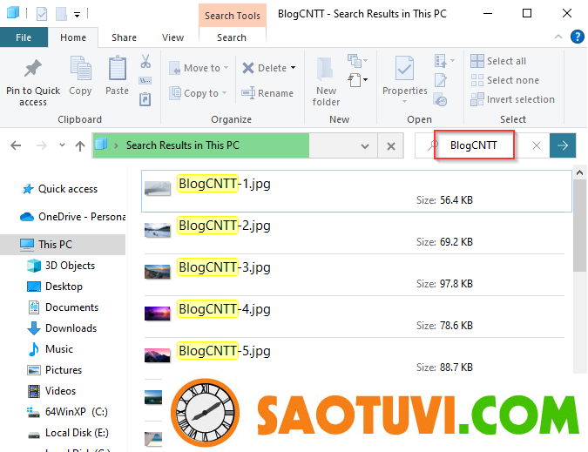
Task: Stop loading with address bar X
Action: tap(391, 145)
